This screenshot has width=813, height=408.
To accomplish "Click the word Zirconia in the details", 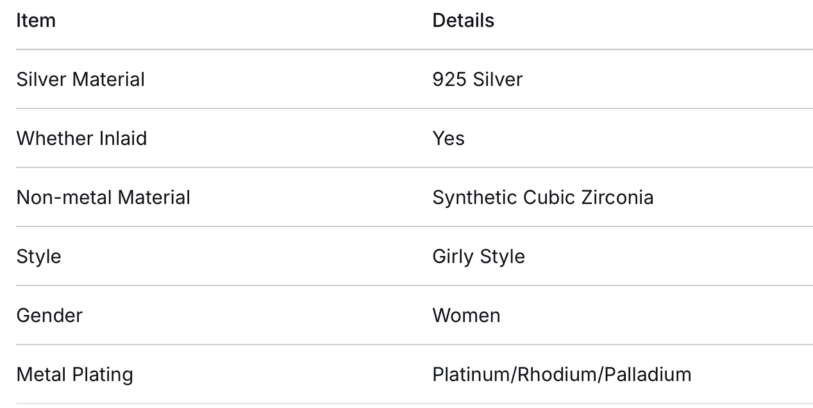I will [617, 198].
